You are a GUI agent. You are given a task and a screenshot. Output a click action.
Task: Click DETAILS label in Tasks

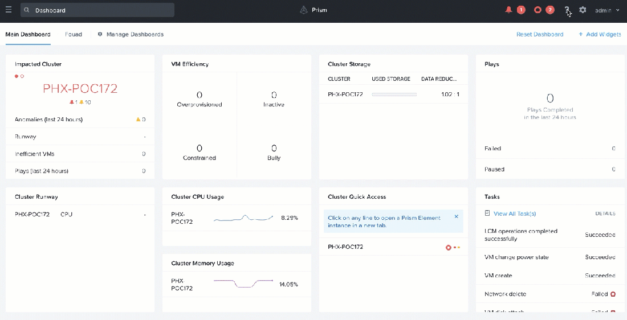coord(605,214)
